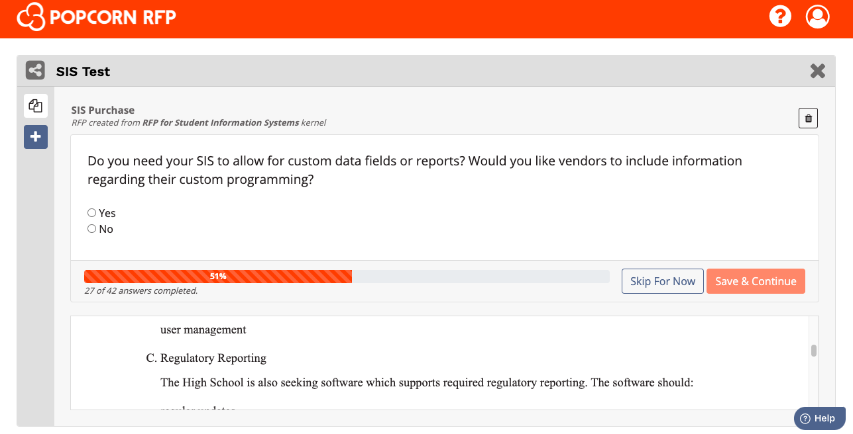The image size is (853, 434).
Task: Delete SIS Purchase using the trash icon
Action: point(808,118)
